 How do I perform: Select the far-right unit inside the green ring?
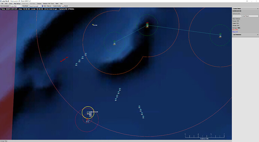click(x=220, y=35)
